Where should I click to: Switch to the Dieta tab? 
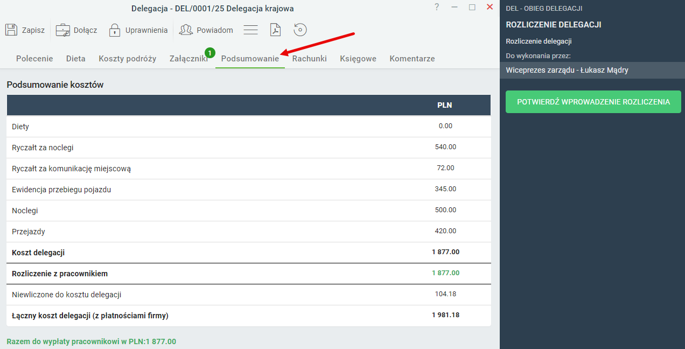pyautogui.click(x=76, y=59)
